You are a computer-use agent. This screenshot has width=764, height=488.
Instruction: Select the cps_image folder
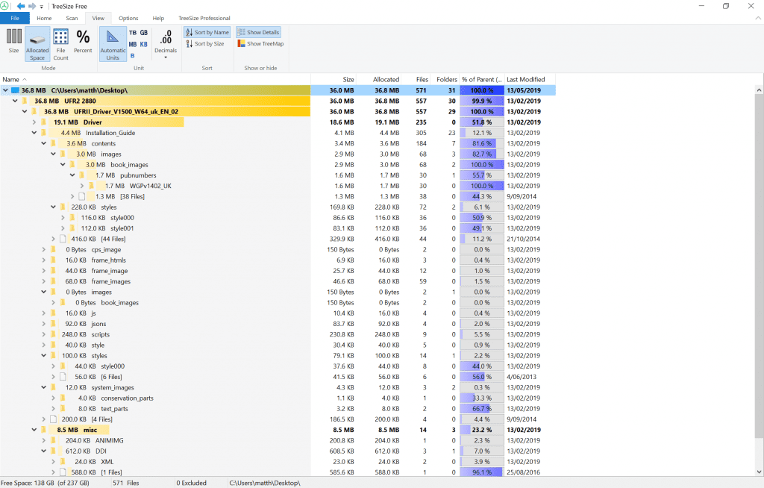(x=106, y=250)
